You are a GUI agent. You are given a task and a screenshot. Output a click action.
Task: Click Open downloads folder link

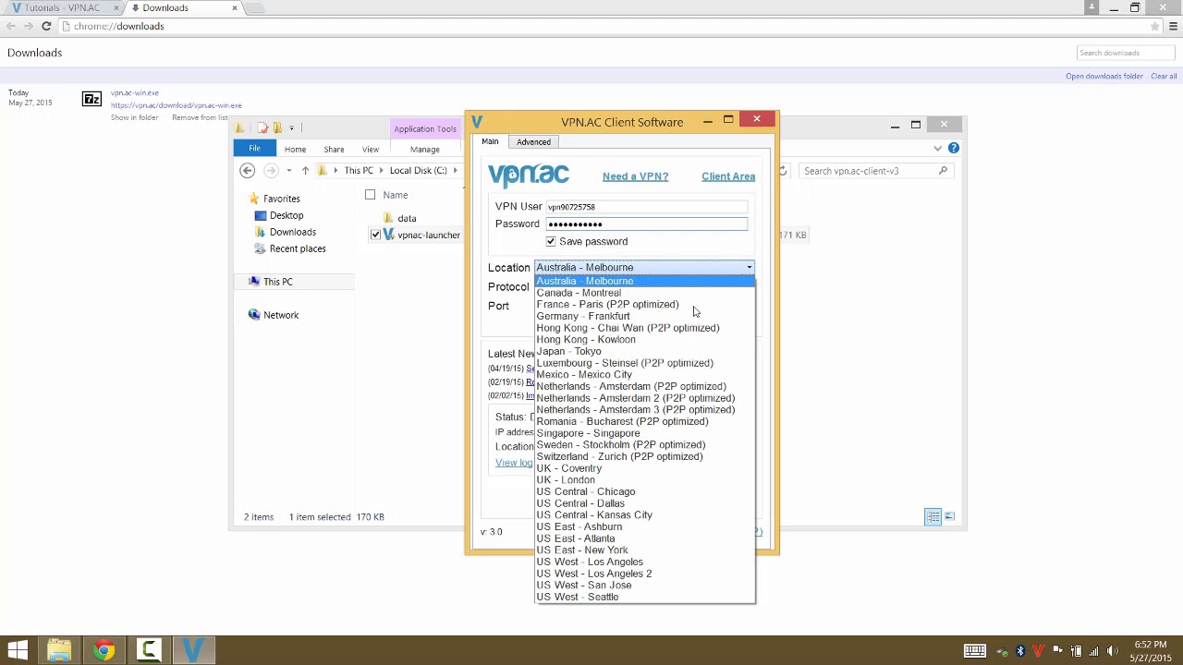1104,76
